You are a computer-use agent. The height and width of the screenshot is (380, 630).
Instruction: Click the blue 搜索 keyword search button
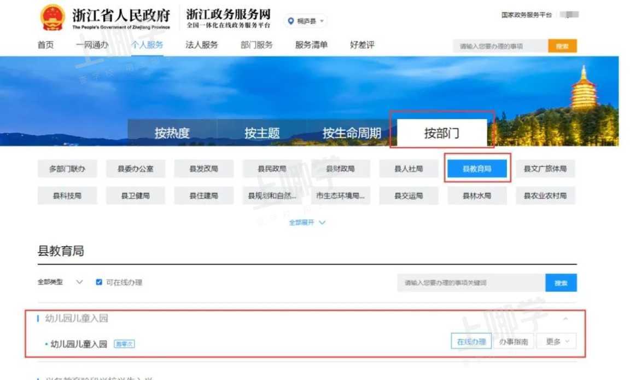pyautogui.click(x=560, y=282)
